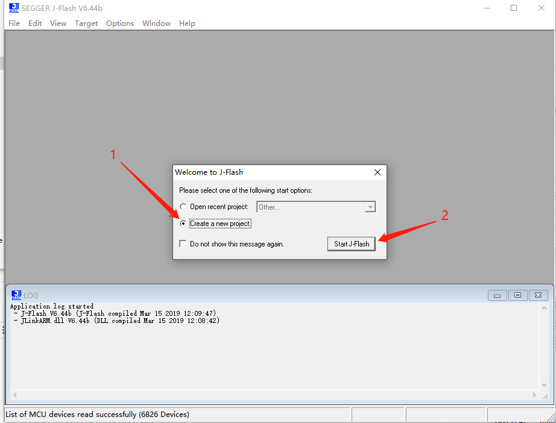This screenshot has height=423, width=556.
Task: Click the J-Flash V6.44b compiled log line
Action: 115,313
